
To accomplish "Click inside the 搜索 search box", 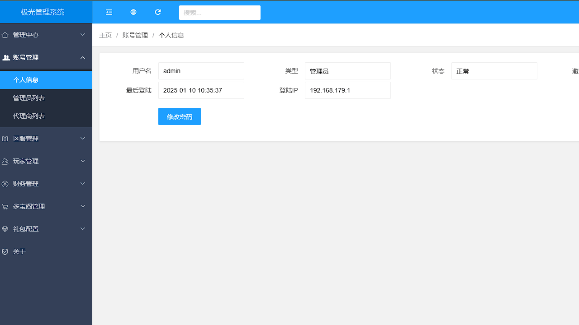I will coord(219,12).
